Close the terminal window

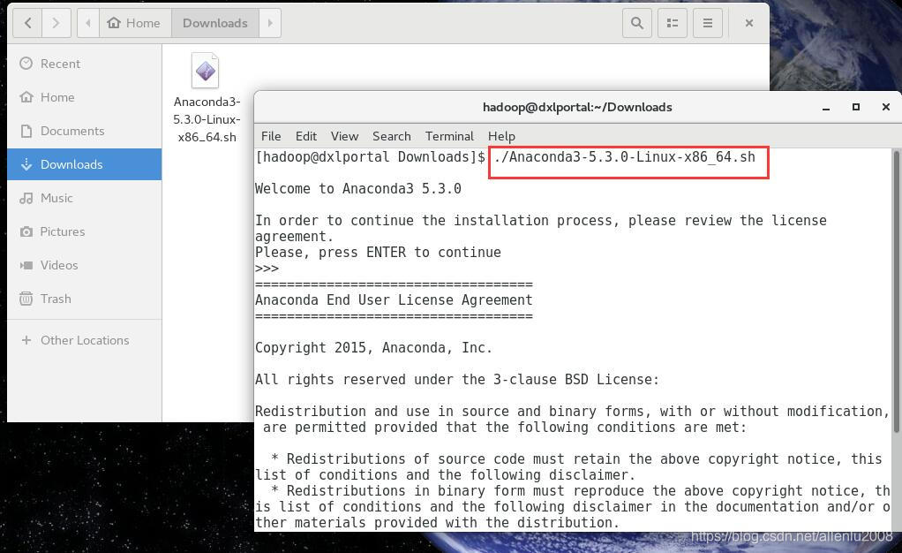[886, 107]
